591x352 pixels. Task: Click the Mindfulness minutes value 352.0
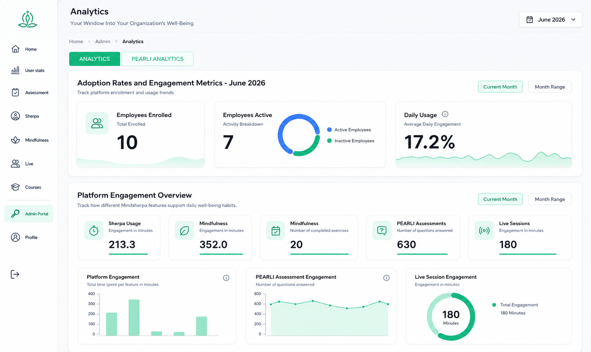(213, 244)
